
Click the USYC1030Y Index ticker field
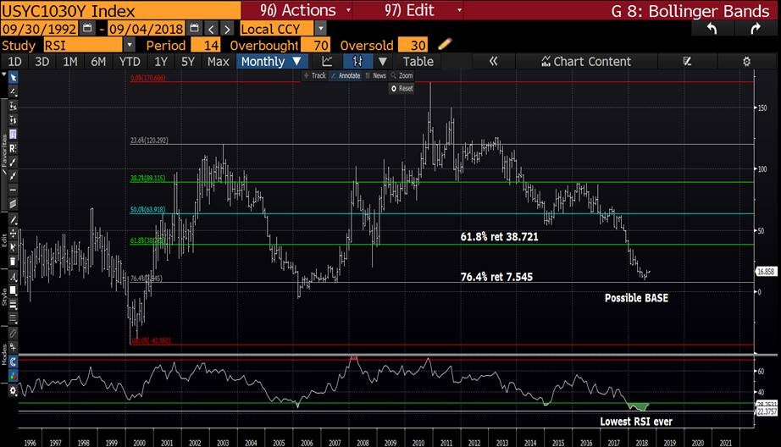pyautogui.click(x=120, y=10)
